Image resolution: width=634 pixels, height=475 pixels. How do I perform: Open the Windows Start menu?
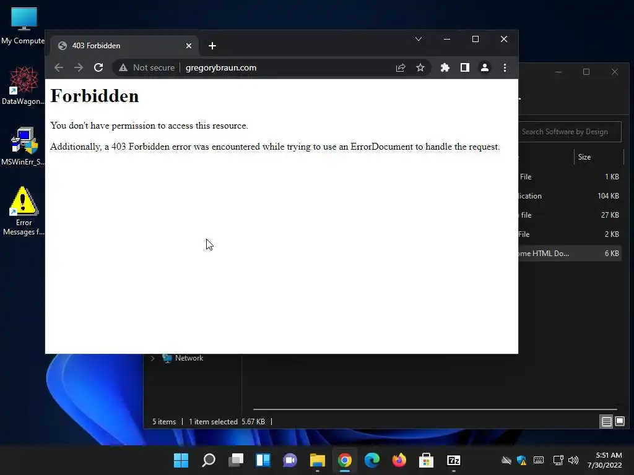[x=181, y=460]
